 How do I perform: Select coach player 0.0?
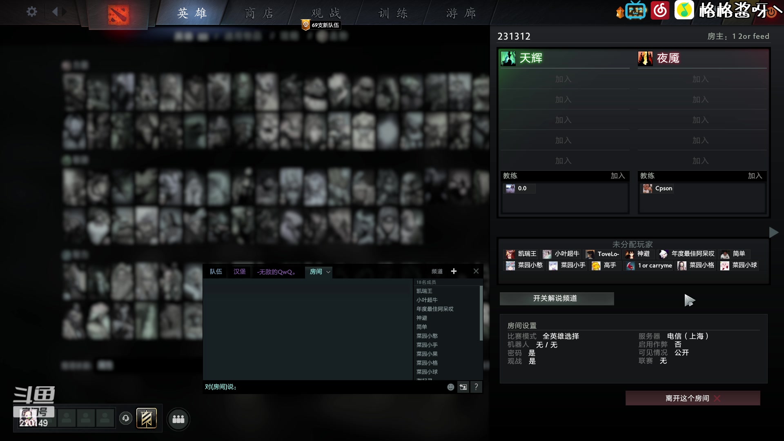tap(519, 188)
